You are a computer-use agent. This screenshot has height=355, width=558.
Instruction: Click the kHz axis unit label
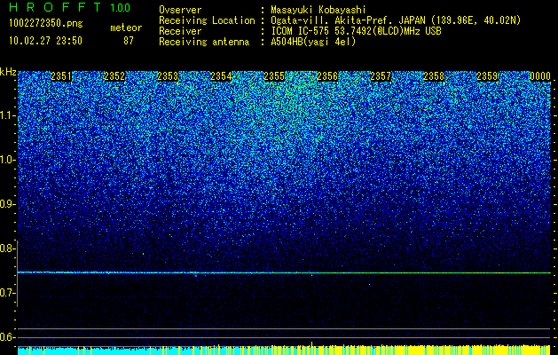8,72
